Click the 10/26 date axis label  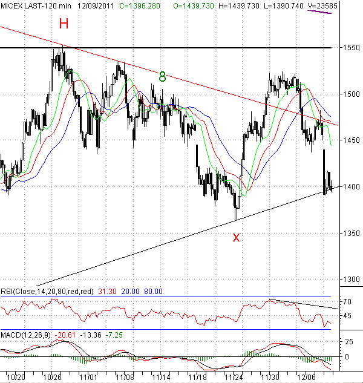click(x=52, y=378)
